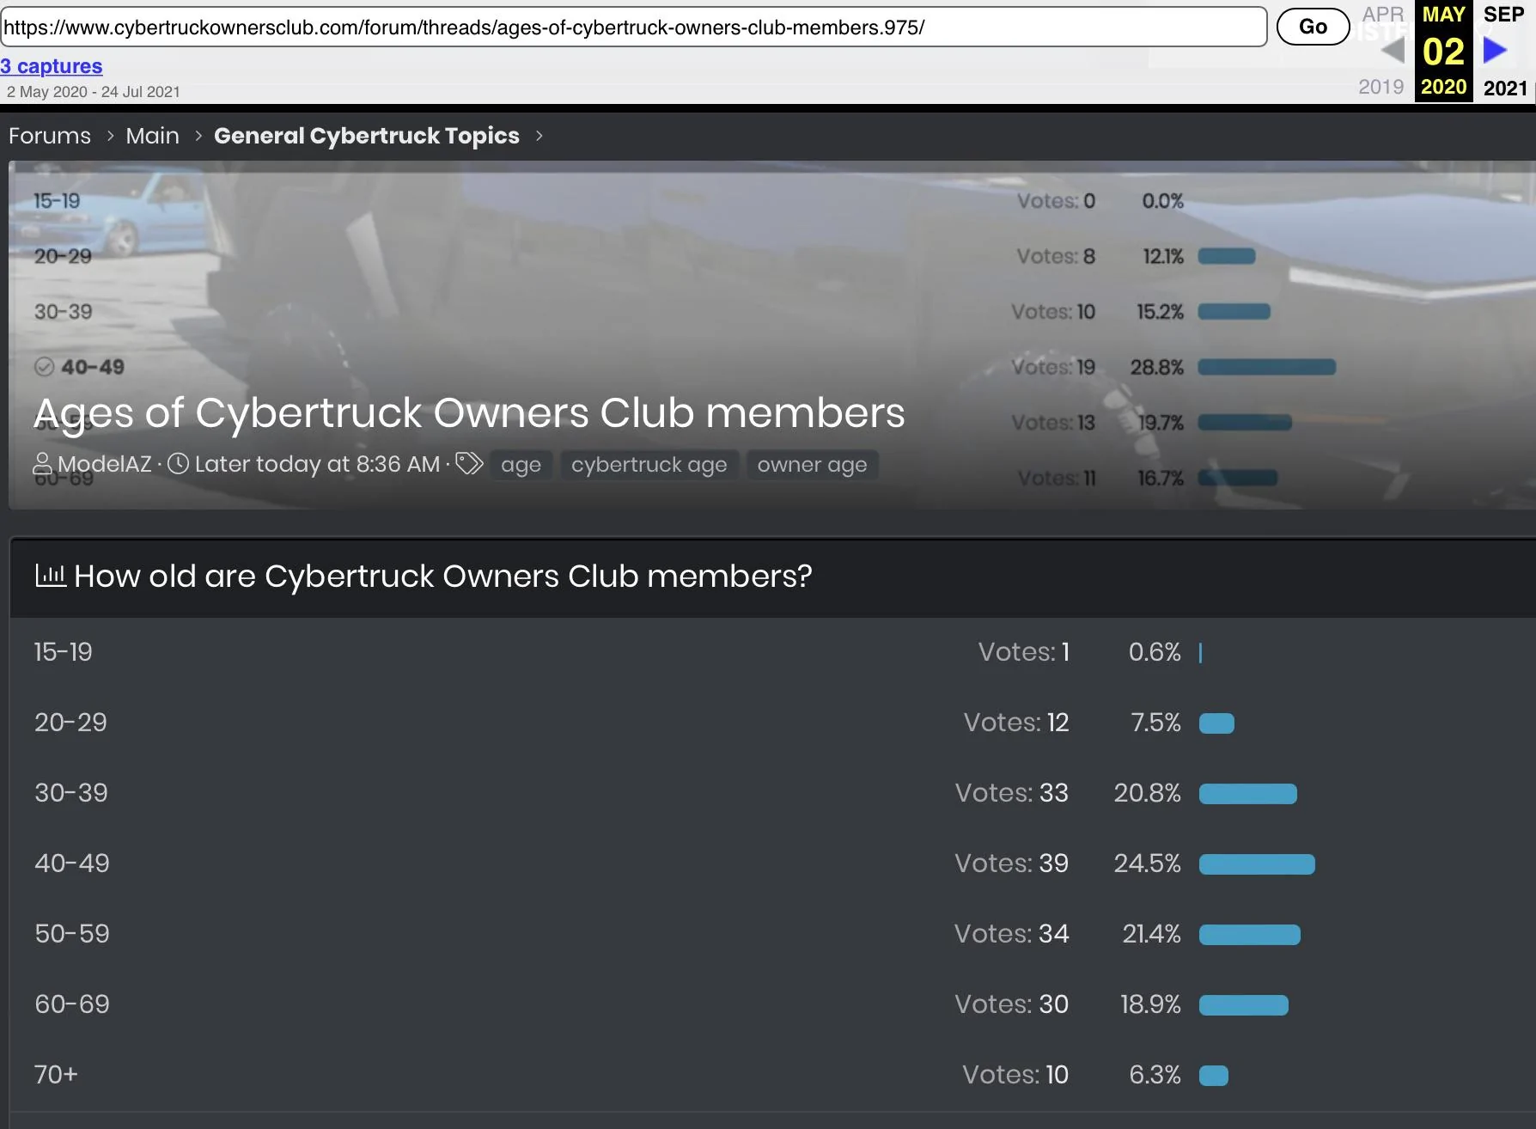1536x1129 pixels.
Task: Click 'Votes: 33' for the 30-39 row
Action: click(1012, 793)
